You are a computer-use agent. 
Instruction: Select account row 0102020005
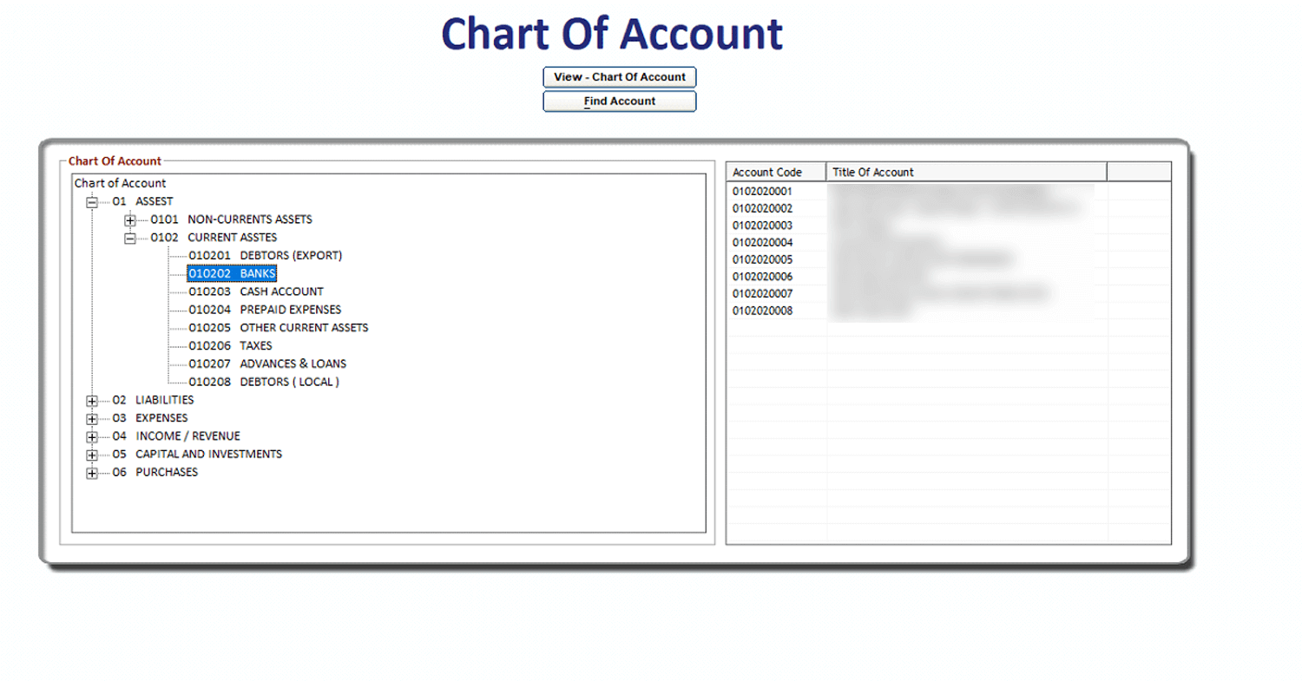tap(763, 259)
